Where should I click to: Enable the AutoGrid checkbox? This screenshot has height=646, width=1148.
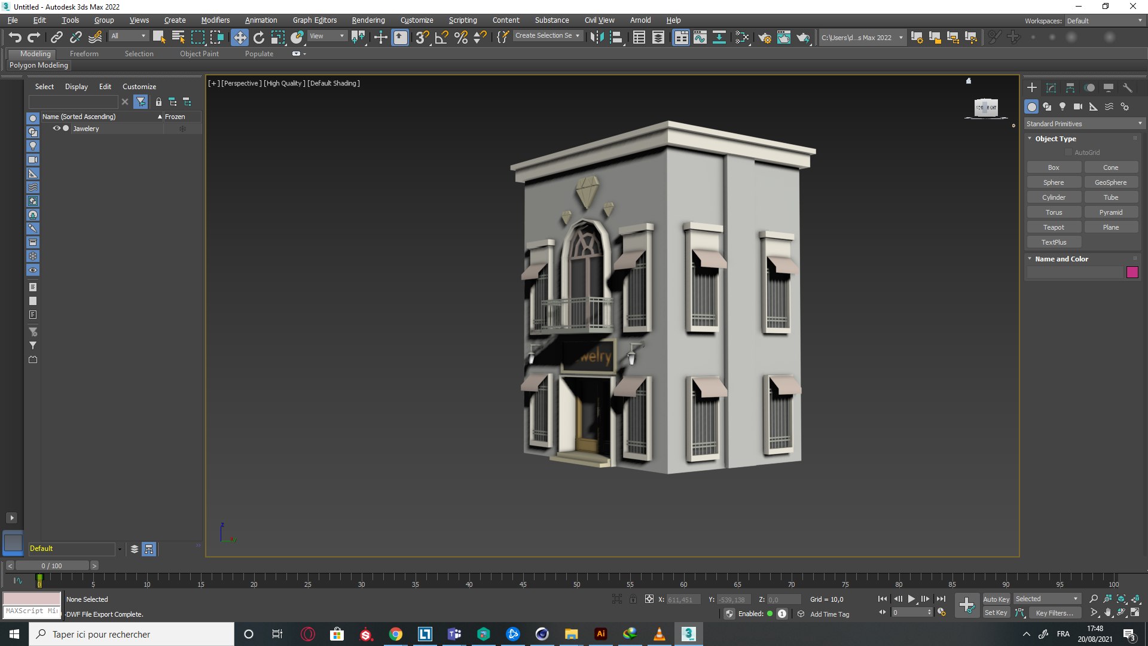[1068, 153]
